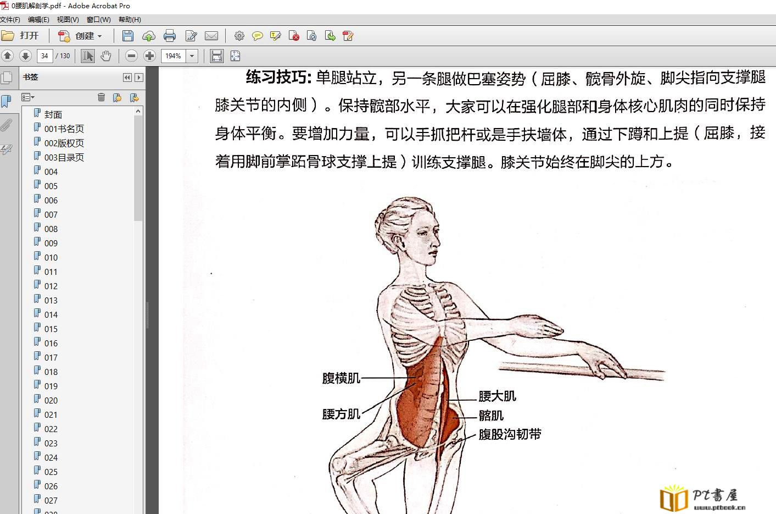The height and width of the screenshot is (514, 776).
Task: Select the 003目录页 bookmark
Action: click(64, 157)
